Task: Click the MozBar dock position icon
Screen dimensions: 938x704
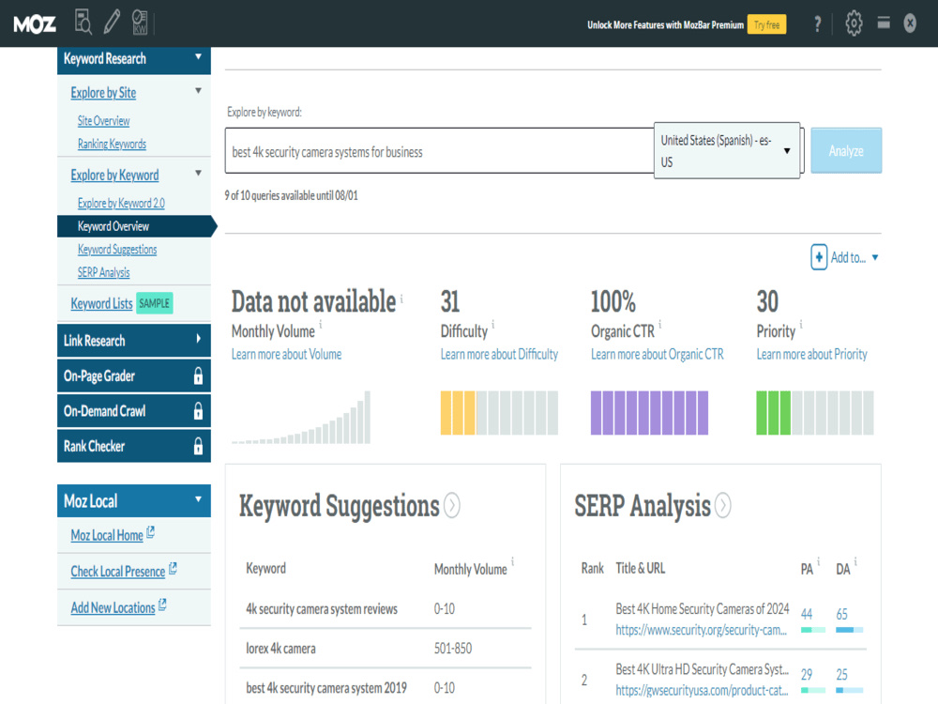Action: pyautogui.click(x=884, y=23)
